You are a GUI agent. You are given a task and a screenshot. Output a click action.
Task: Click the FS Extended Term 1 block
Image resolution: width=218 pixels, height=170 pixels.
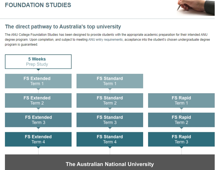tap(38, 81)
